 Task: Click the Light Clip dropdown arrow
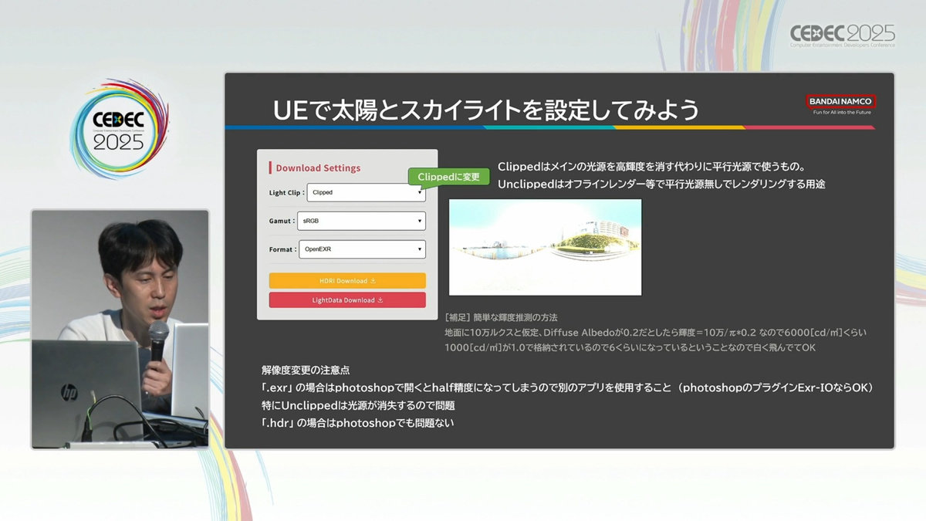[420, 193]
